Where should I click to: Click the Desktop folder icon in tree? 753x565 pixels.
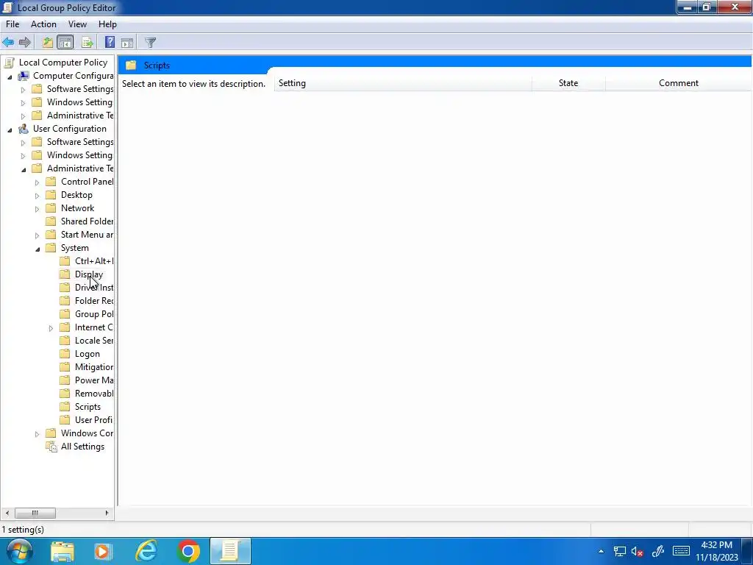click(x=51, y=194)
